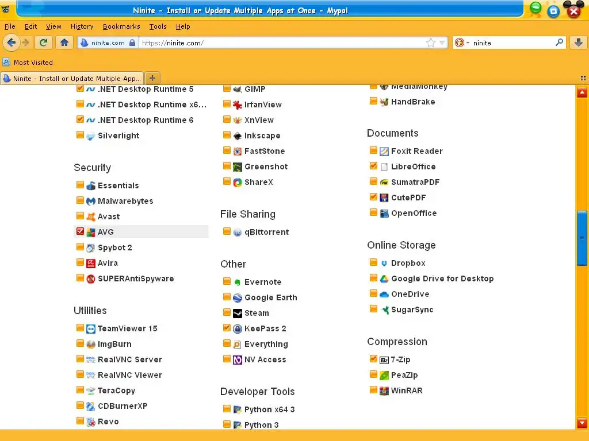This screenshot has height=441, width=589.
Task: Click the scrollbar thumb on the page
Action: coord(582,238)
